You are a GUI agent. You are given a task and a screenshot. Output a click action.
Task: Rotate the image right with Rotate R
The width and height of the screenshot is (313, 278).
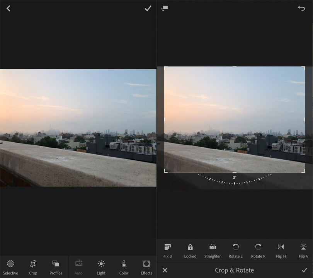(258, 250)
